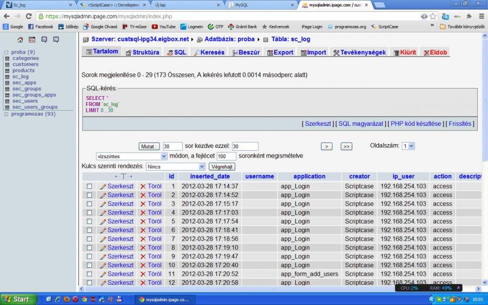Reload the page with refresh icon
Image resolution: width=488 pixels, height=305 pixels.
tap(29, 16)
